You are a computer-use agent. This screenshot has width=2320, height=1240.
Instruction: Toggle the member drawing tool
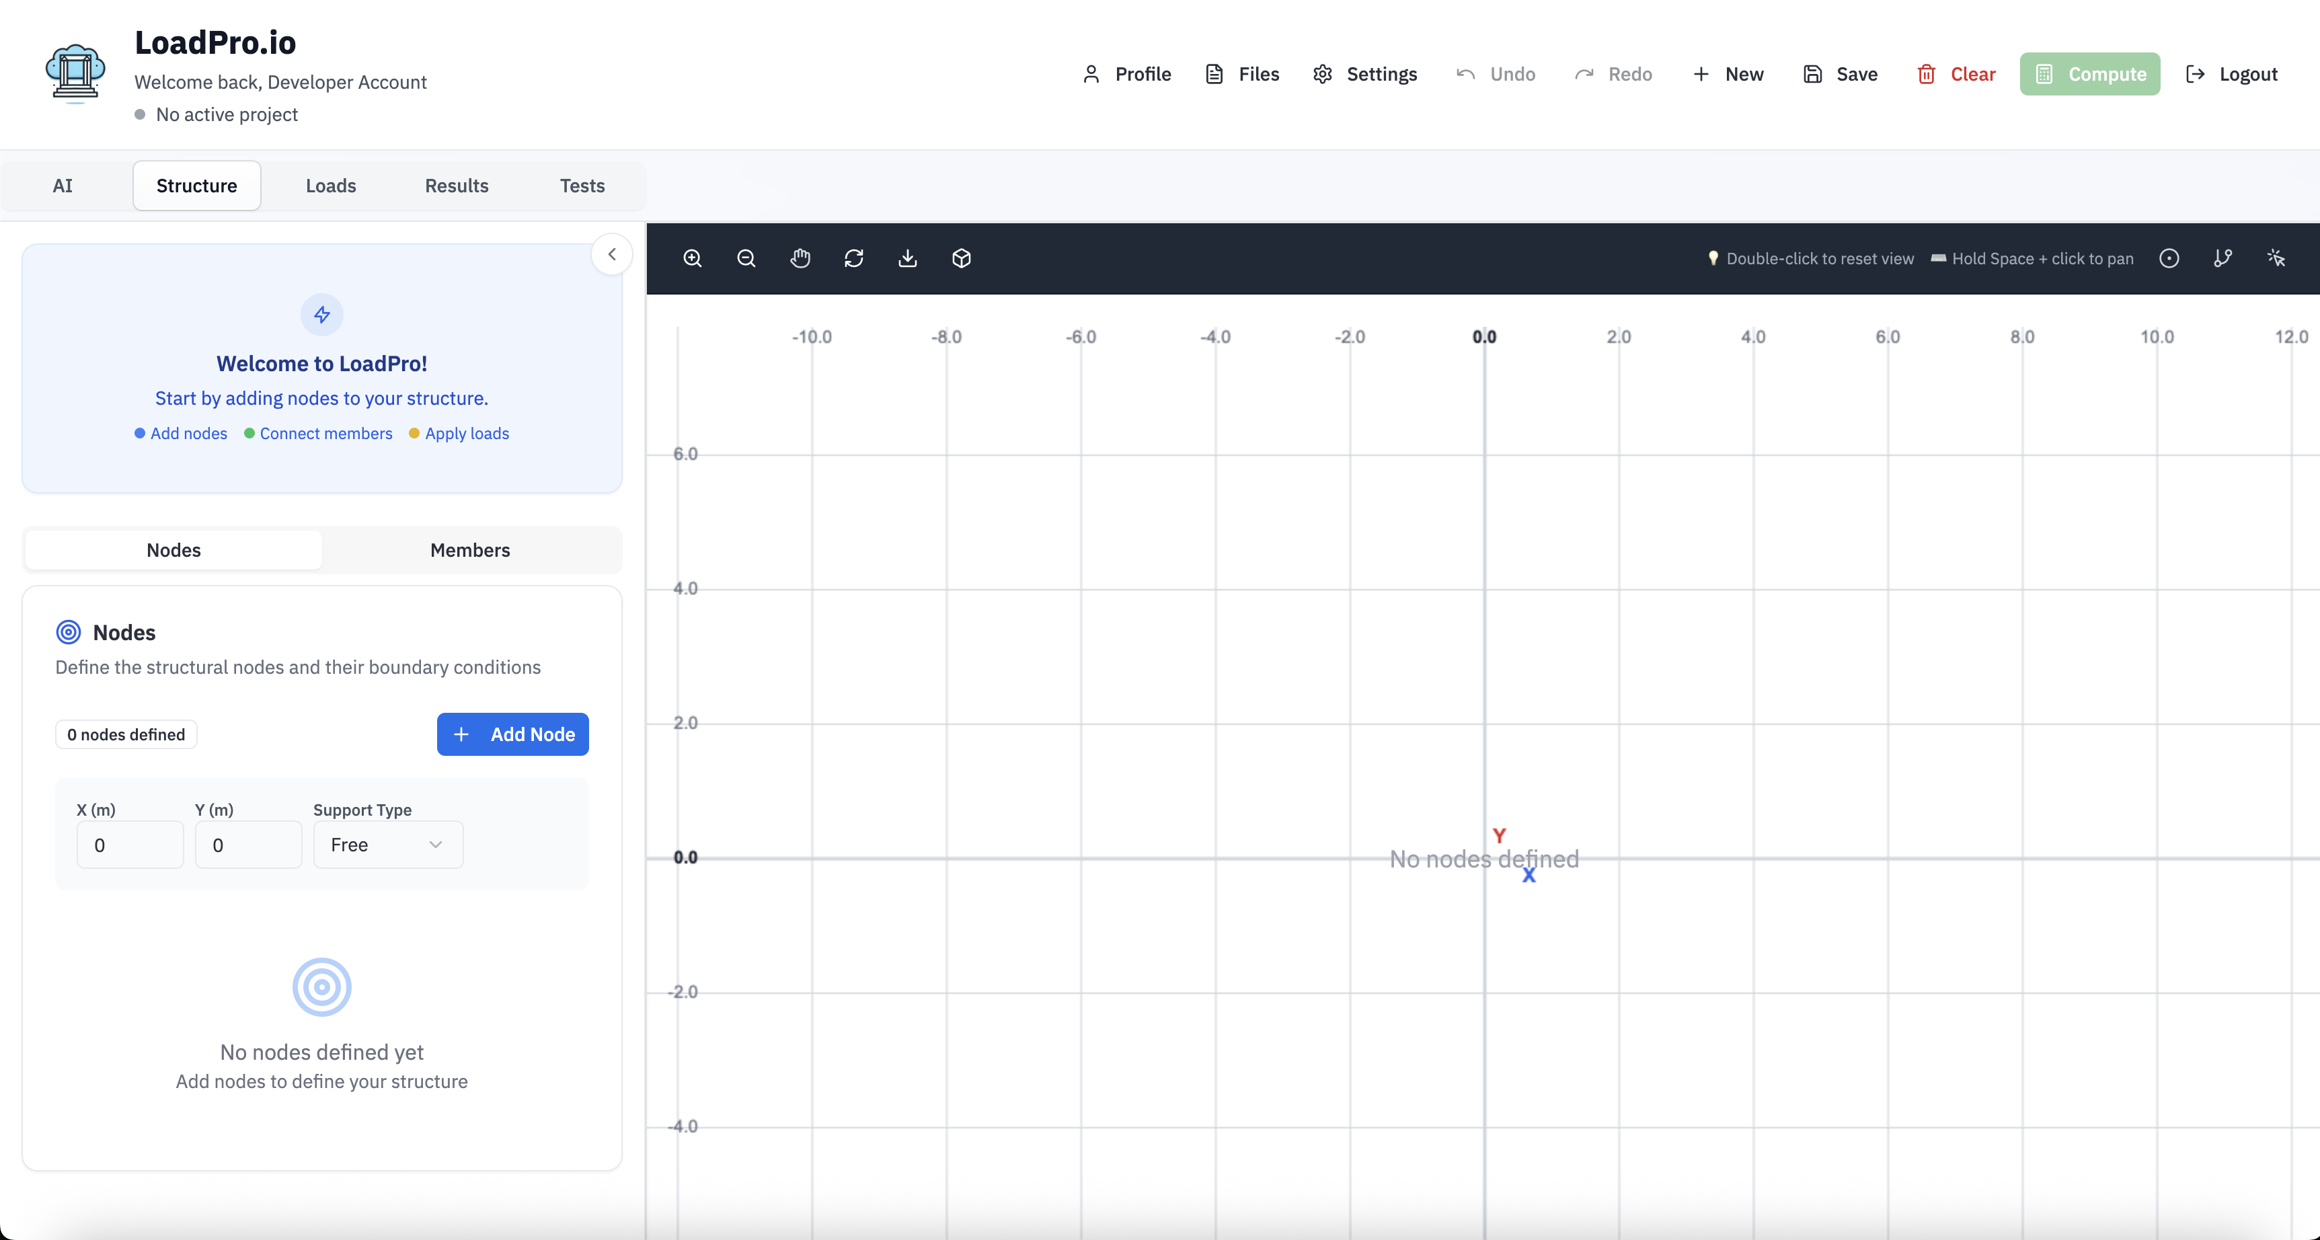click(x=2224, y=258)
